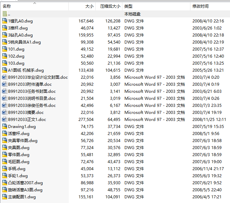Image resolution: width=230 pixels, height=203 pixels.
Task: Click date 2007/6/3 19:00
Action: coord(207,162)
